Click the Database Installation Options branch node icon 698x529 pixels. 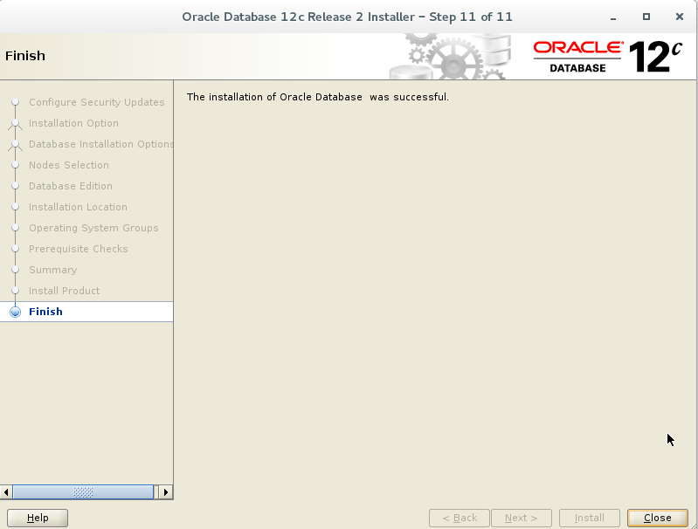click(x=15, y=145)
